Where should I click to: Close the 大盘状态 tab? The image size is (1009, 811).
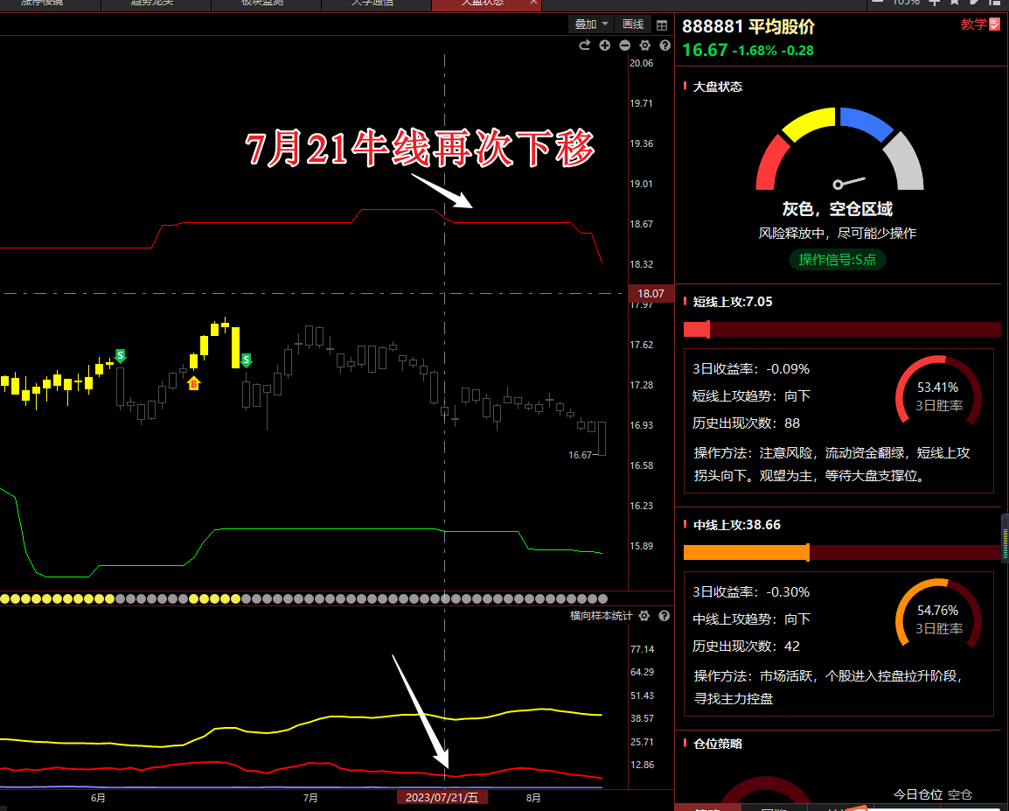coord(533,3)
